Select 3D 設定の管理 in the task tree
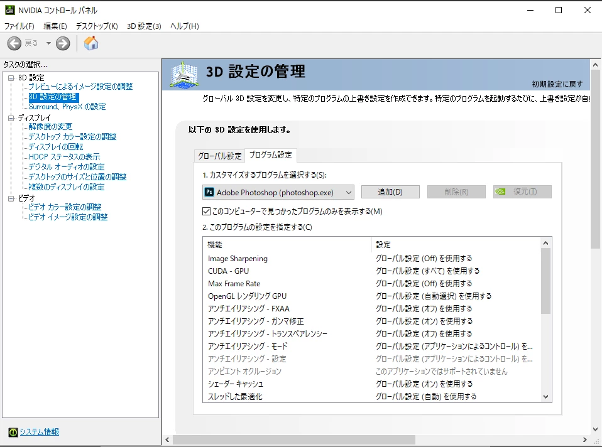Screen dimensions: 602x447 point(53,97)
